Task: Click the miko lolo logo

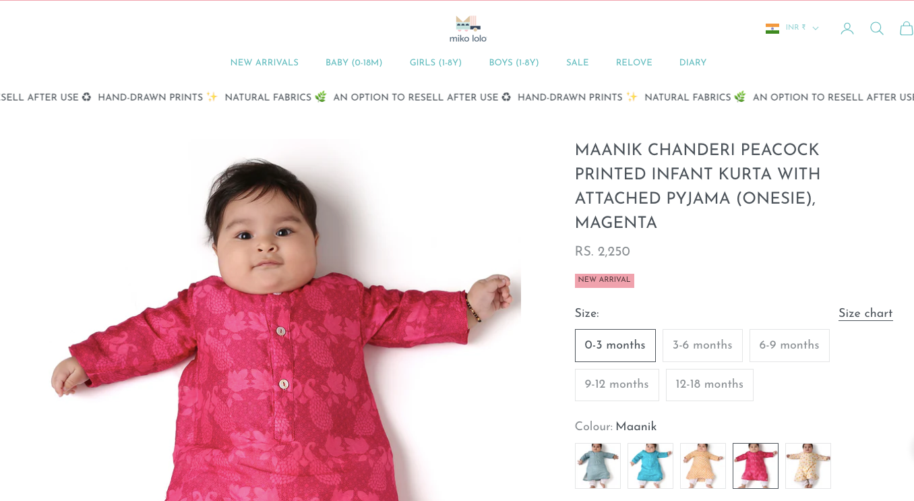Action: pos(468,29)
